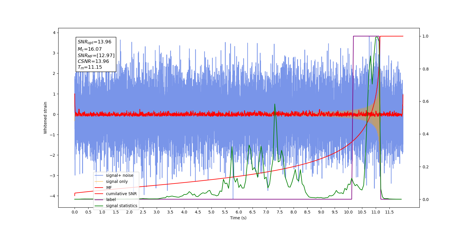Select the x-axis tick label 6.5

point(253,212)
